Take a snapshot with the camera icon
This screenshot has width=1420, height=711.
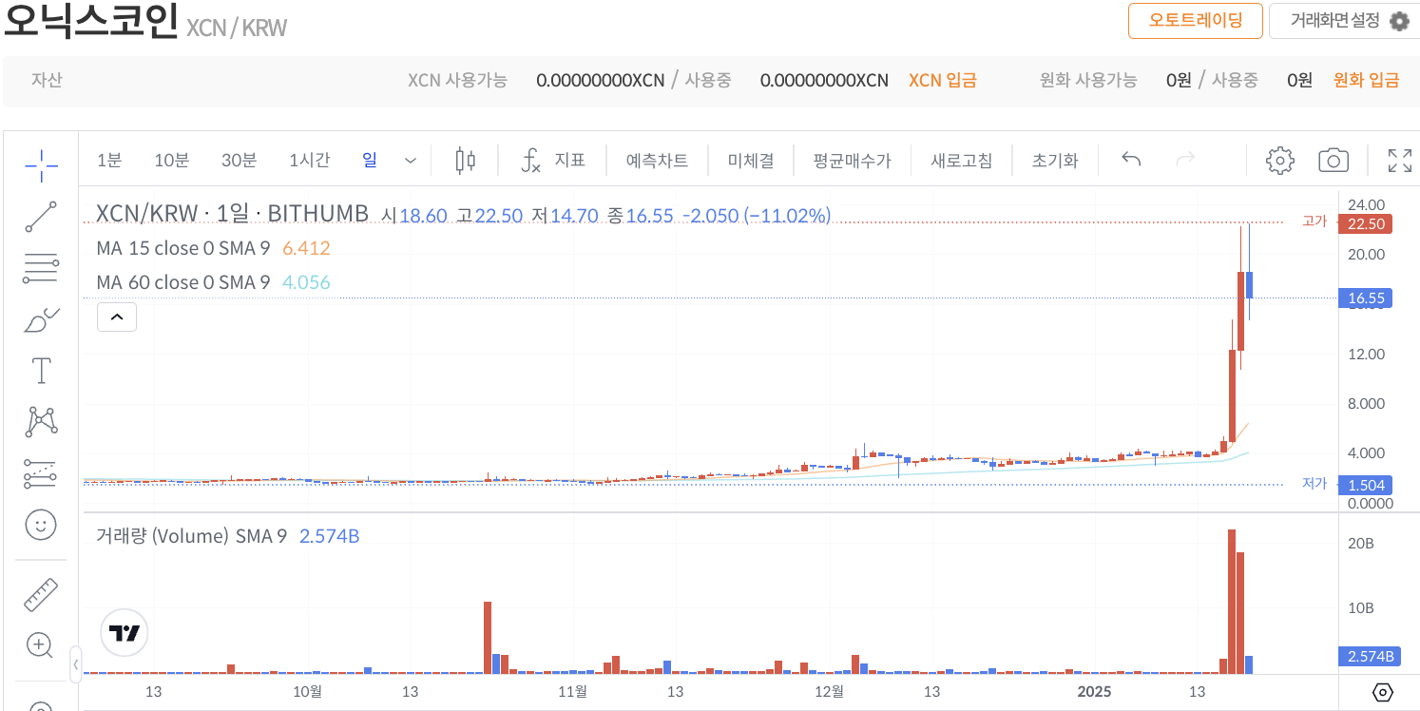[1334, 161]
